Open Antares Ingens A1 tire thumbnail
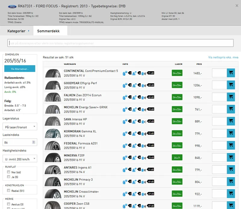Viewport: 241px width, 209px height. 53,170
